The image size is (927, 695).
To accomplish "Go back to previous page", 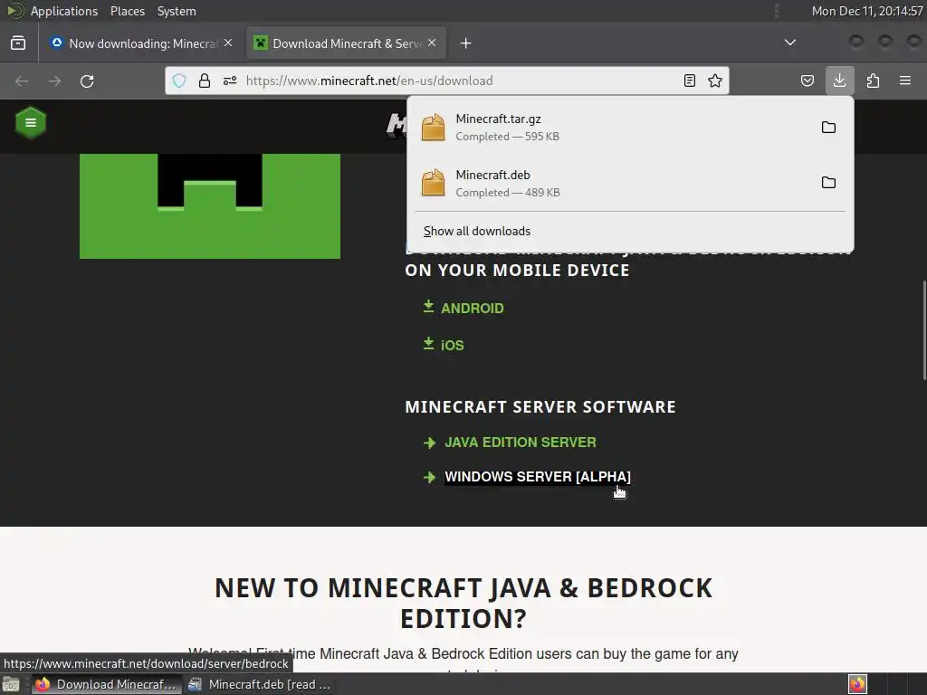I will tap(22, 81).
